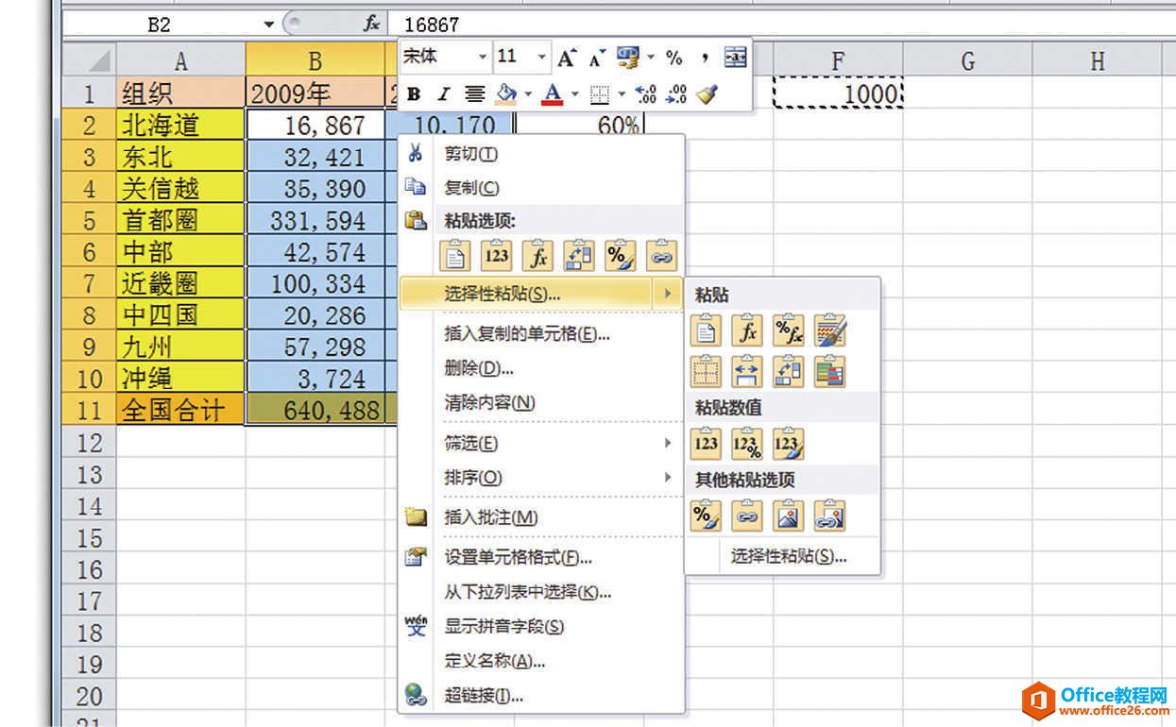The height and width of the screenshot is (727, 1176).
Task: Expand the 排序(O) submenu
Action: (540, 477)
